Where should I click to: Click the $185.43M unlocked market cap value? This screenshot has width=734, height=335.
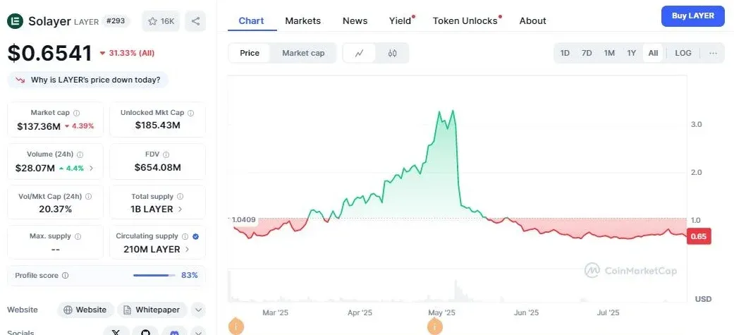click(158, 125)
